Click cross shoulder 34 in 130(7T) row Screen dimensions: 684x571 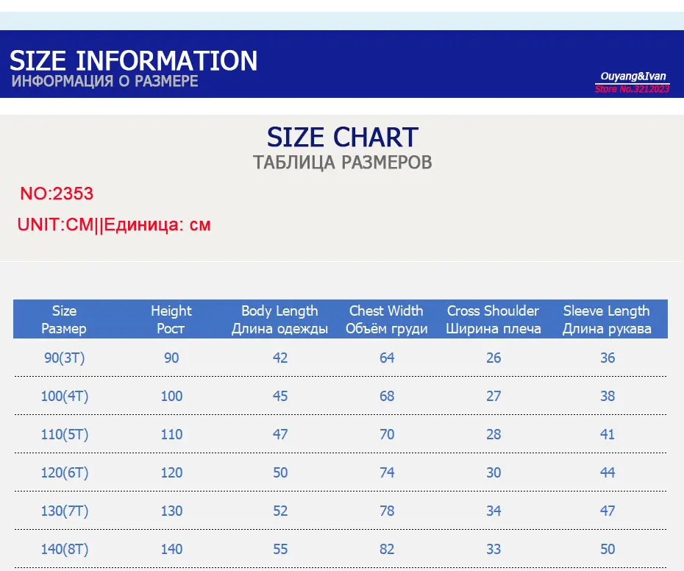click(x=494, y=511)
